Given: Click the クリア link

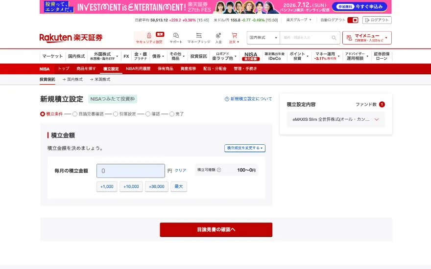Looking at the screenshot, I should tap(180, 171).
